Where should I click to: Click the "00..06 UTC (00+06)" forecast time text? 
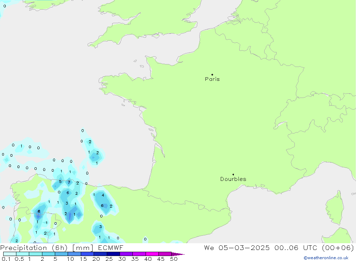coord(314,248)
